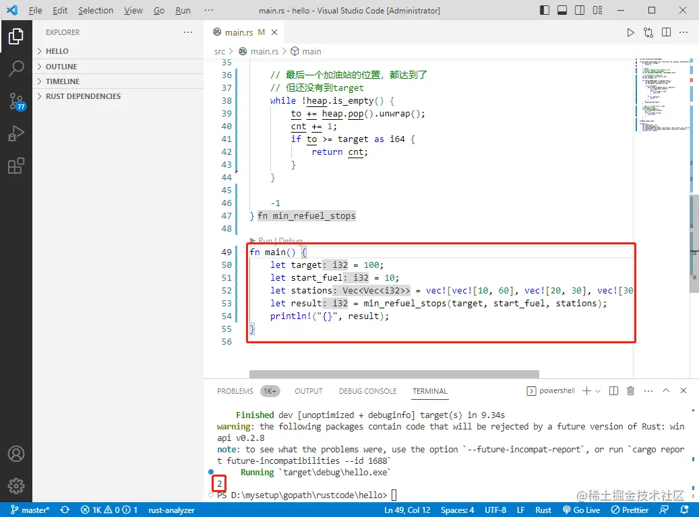This screenshot has height=517, width=699.
Task: Click Ln 49, Col 12 cursor position
Action: tap(407, 510)
